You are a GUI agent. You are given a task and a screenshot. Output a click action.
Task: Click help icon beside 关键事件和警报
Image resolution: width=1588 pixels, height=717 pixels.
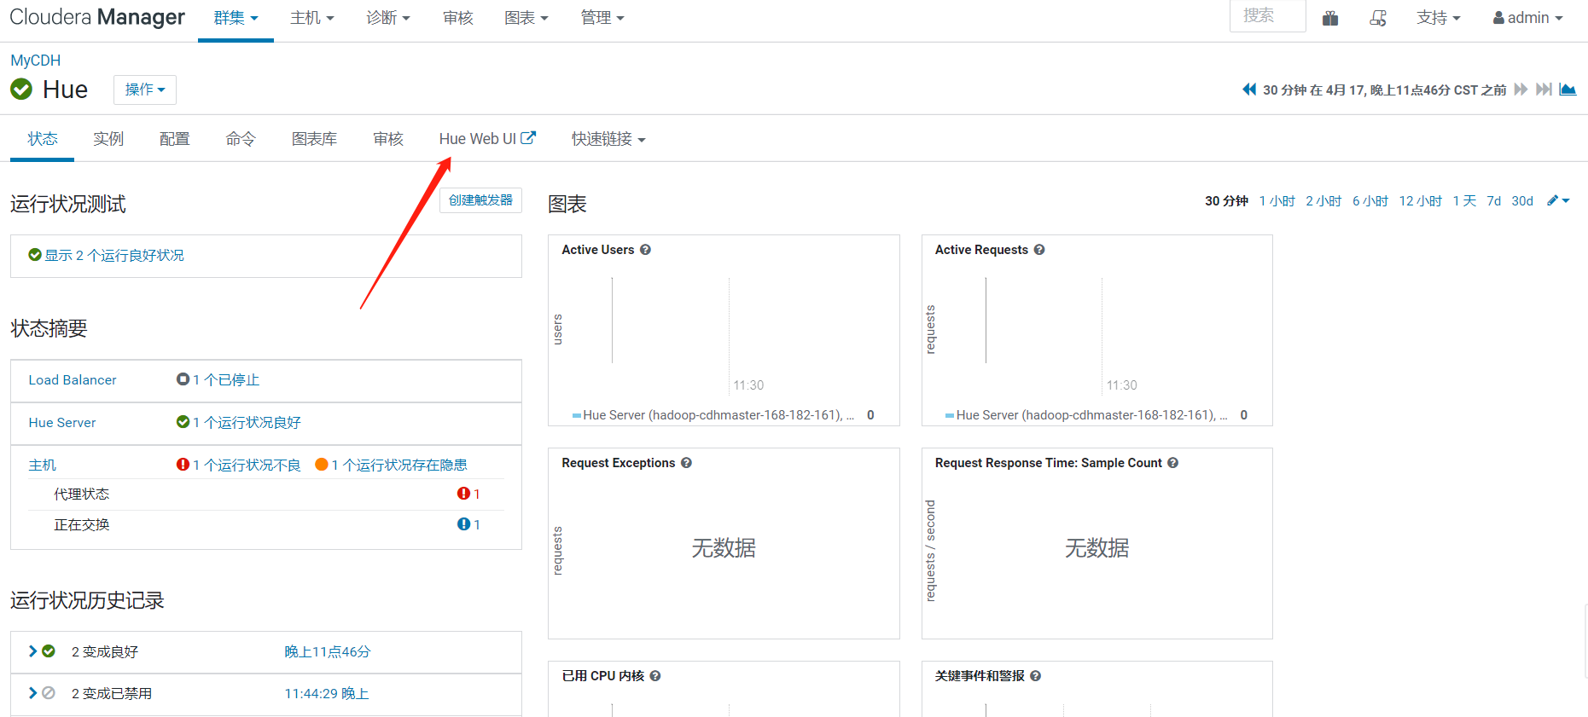click(1035, 676)
